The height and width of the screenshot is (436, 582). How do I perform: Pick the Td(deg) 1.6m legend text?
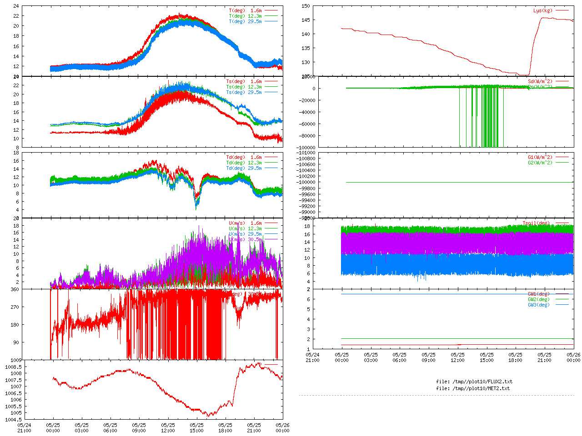tap(244, 158)
